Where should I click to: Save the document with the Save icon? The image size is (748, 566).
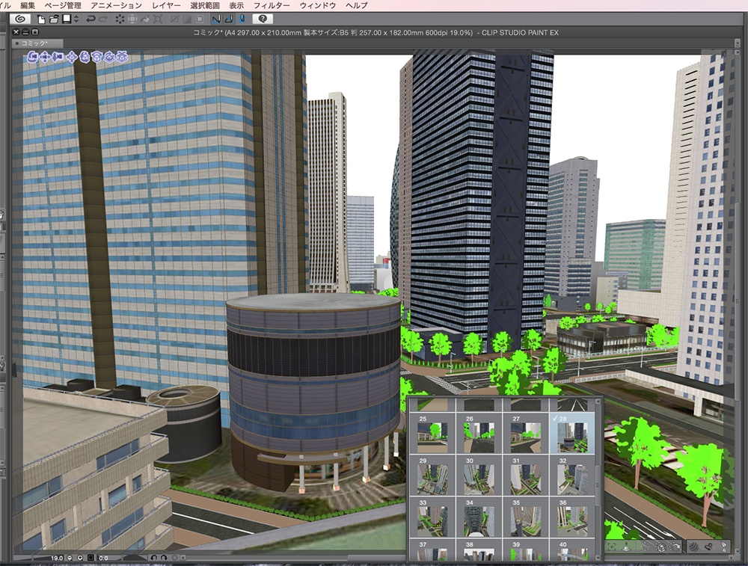pos(67,19)
